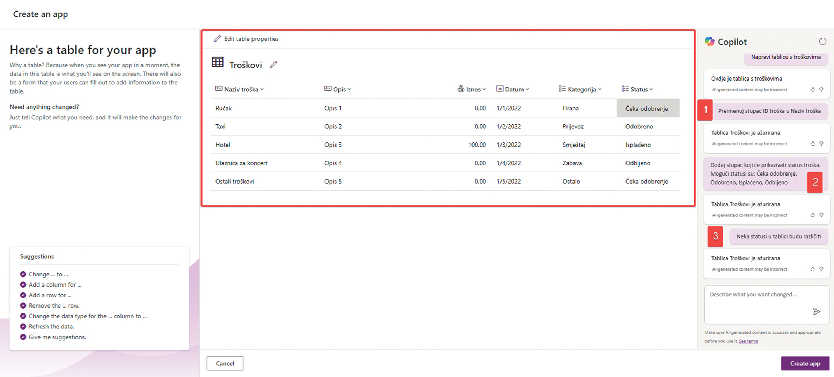Reset the Copilot chat with refresh icon
Image resolution: width=834 pixels, height=377 pixels.
click(822, 42)
